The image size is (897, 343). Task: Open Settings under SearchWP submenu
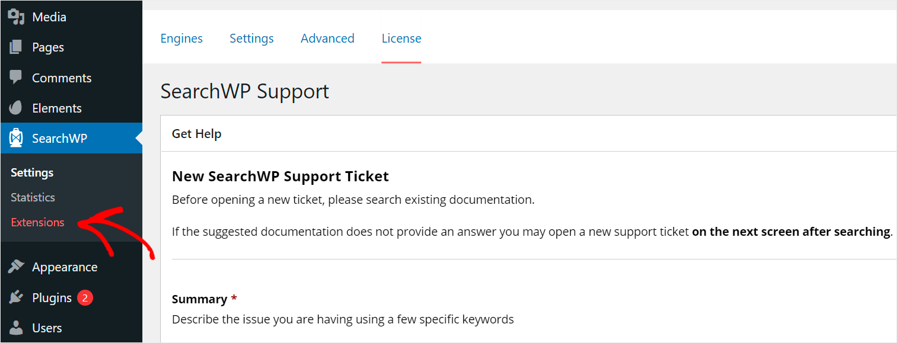pos(32,172)
